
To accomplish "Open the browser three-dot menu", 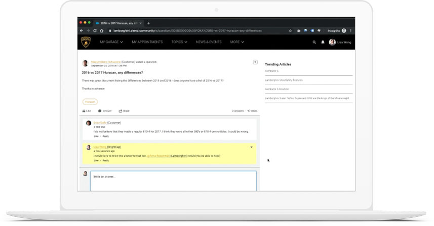I will coord(350,31).
